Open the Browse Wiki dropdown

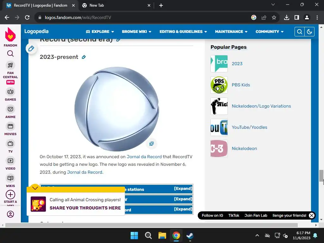pos(137,32)
